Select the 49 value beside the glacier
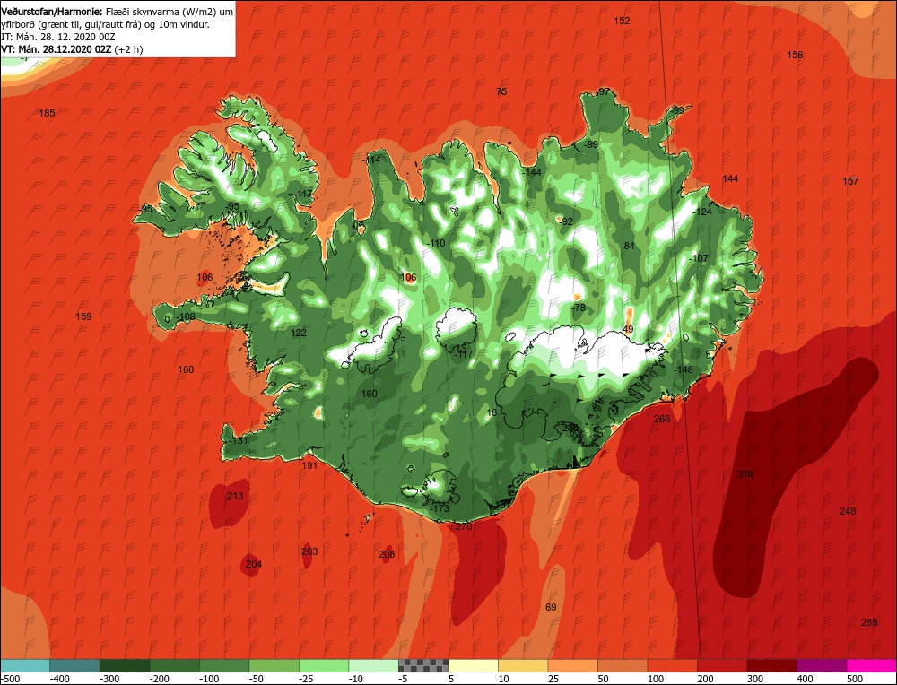The height and width of the screenshot is (685, 897). click(628, 329)
